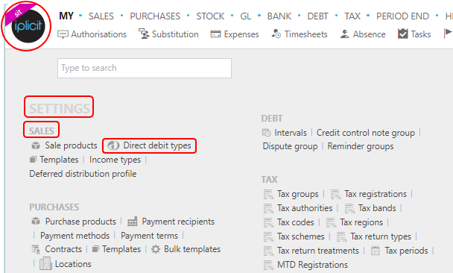The image size is (453, 273).
Task: Open Deferred distribution profile
Action: 83,174
